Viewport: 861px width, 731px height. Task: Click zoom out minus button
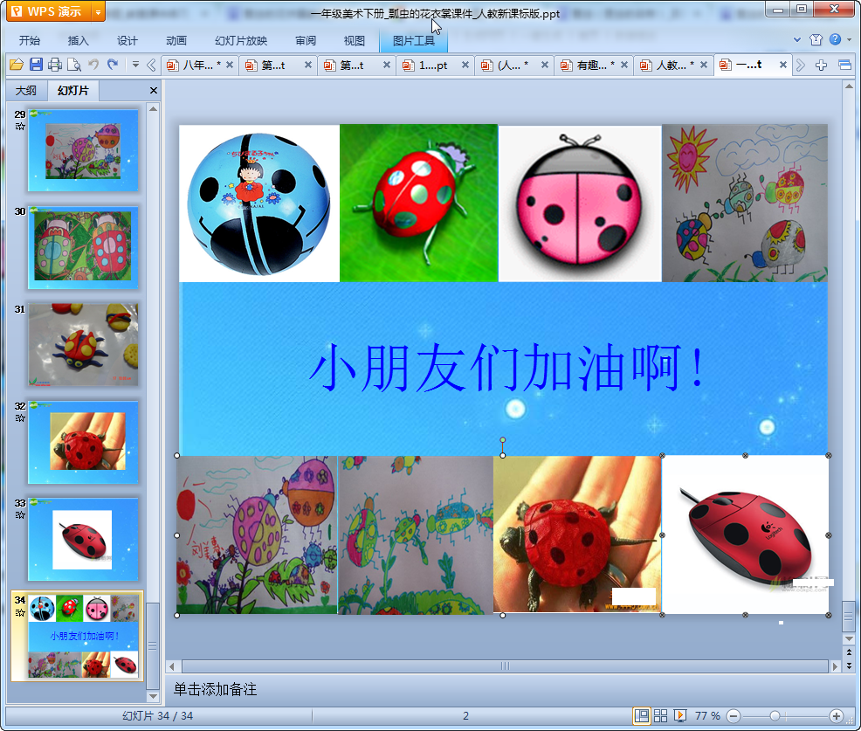(x=734, y=715)
